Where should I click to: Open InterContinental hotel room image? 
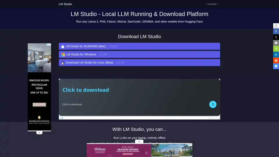coord(39,58)
